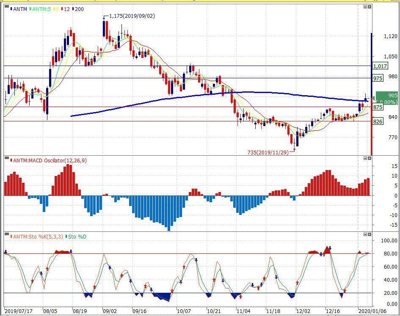Click the 11/18 date axis label
Viewport: 400px width, 316px height.
(x=273, y=311)
